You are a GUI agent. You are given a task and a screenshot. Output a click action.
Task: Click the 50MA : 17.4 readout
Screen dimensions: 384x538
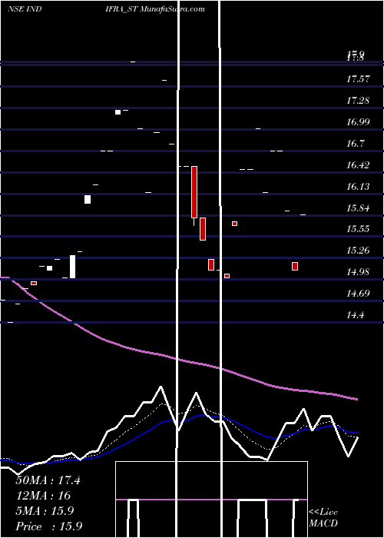tap(48, 480)
